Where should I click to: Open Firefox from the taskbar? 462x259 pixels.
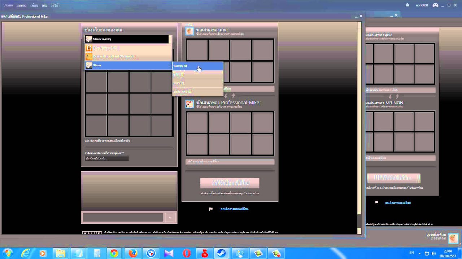click(133, 253)
